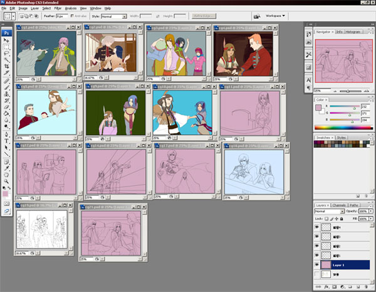Toggle Lock position
This screenshot has width=376, height=292.
tap(337, 219)
